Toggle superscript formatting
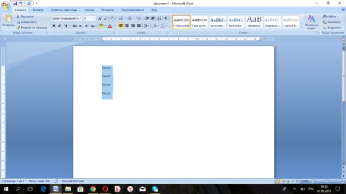 pyautogui.click(x=86, y=26)
